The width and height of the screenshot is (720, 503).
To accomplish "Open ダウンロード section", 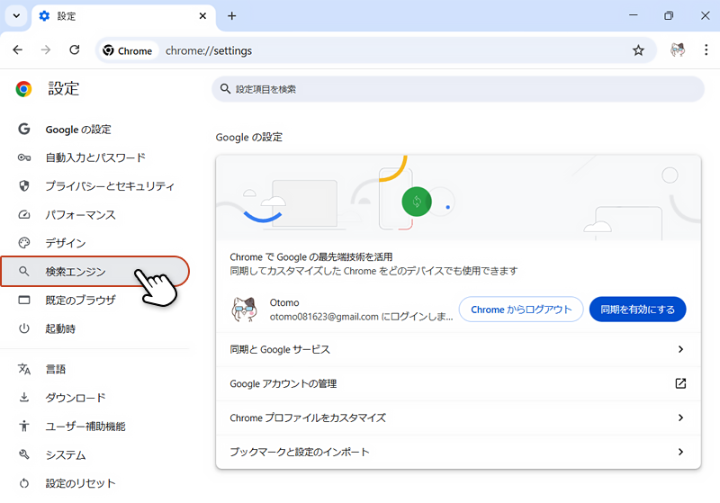I will point(95,398).
